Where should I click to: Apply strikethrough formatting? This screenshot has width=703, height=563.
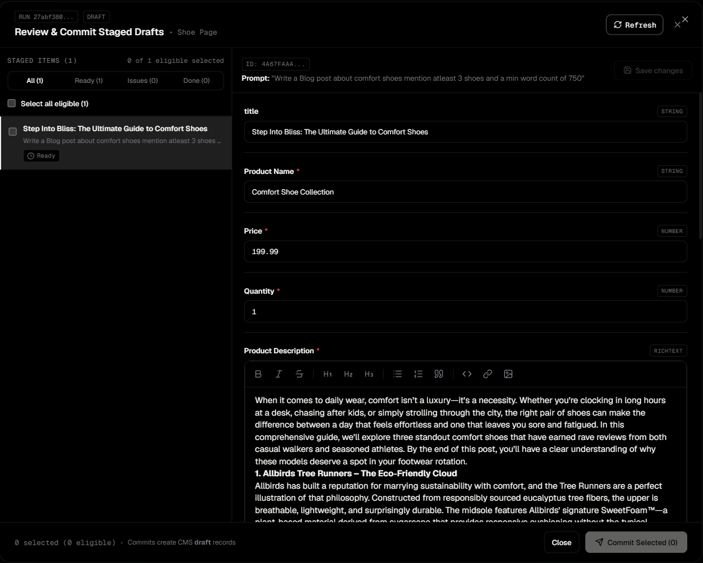[299, 374]
